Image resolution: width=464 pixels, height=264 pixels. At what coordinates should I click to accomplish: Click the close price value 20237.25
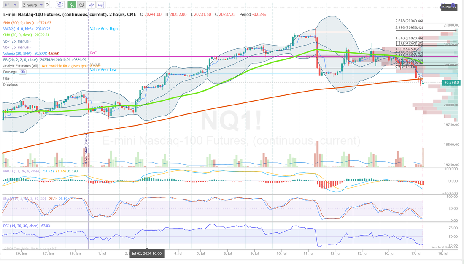(x=227, y=14)
